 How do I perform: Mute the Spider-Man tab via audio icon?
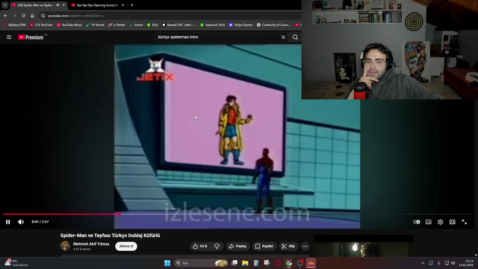(x=58, y=5)
